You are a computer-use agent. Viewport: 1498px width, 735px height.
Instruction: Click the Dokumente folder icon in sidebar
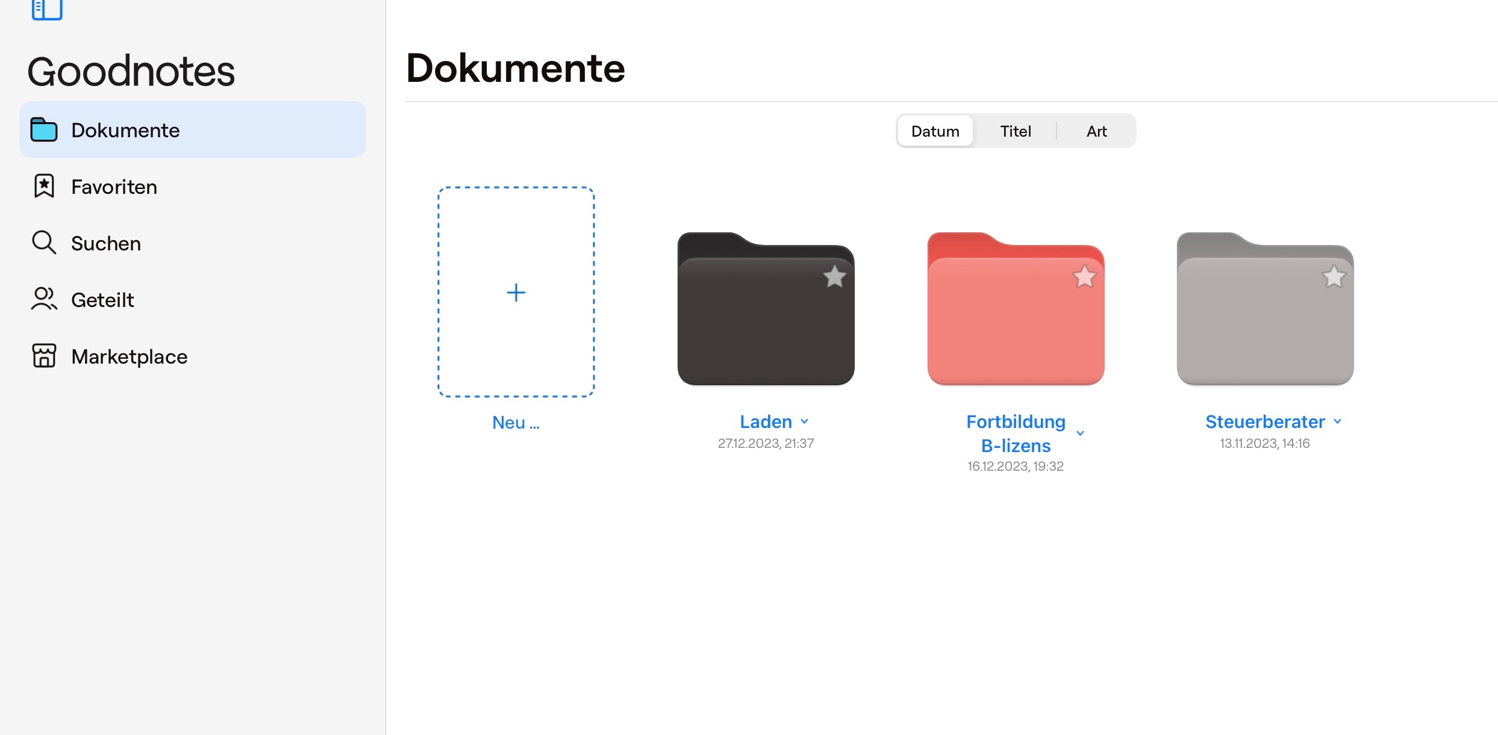click(44, 129)
